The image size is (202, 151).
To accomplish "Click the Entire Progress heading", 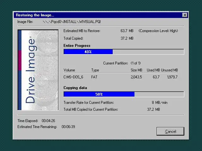I will tap(77, 46).
